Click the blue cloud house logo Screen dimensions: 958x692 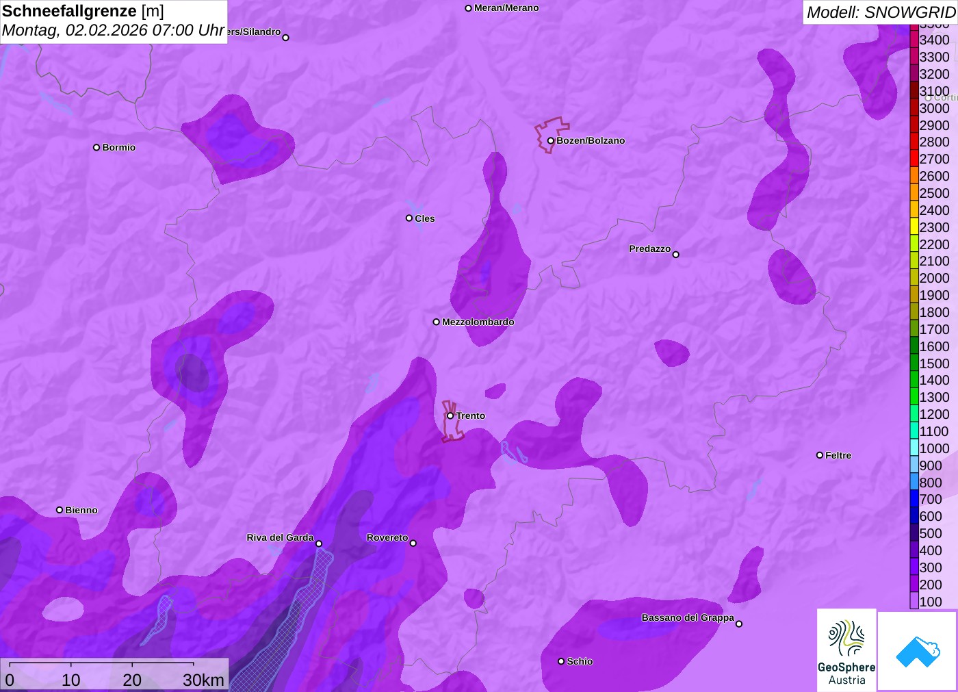pyautogui.click(x=918, y=651)
